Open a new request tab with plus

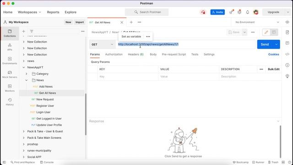(x=131, y=22)
